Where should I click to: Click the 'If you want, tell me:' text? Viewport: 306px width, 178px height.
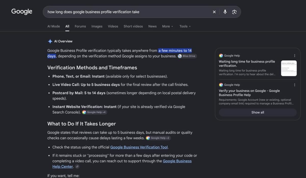[x=63, y=176]
